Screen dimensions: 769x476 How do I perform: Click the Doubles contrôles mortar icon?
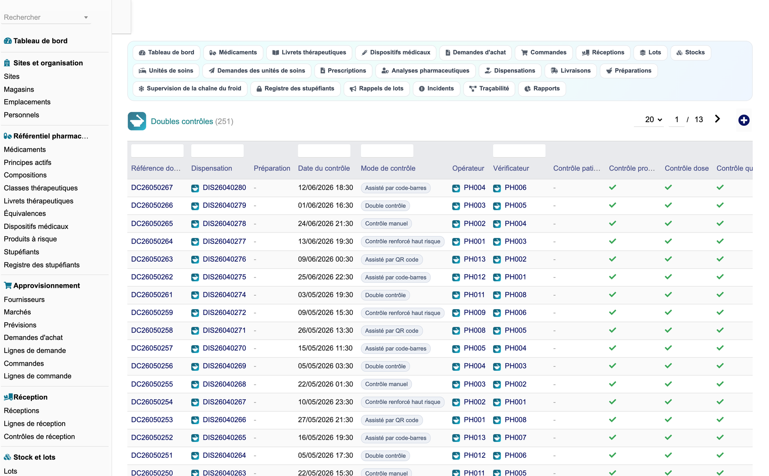coord(137,121)
